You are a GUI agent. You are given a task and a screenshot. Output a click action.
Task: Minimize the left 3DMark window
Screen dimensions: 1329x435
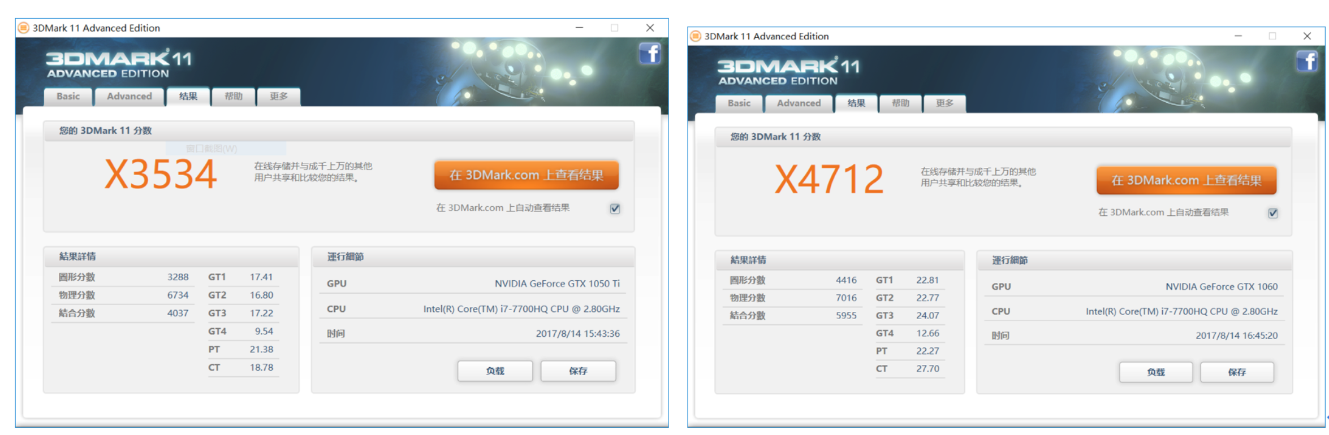[579, 28]
